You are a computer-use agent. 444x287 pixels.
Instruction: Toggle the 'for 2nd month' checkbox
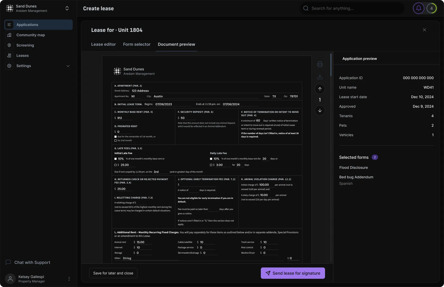click(x=116, y=141)
